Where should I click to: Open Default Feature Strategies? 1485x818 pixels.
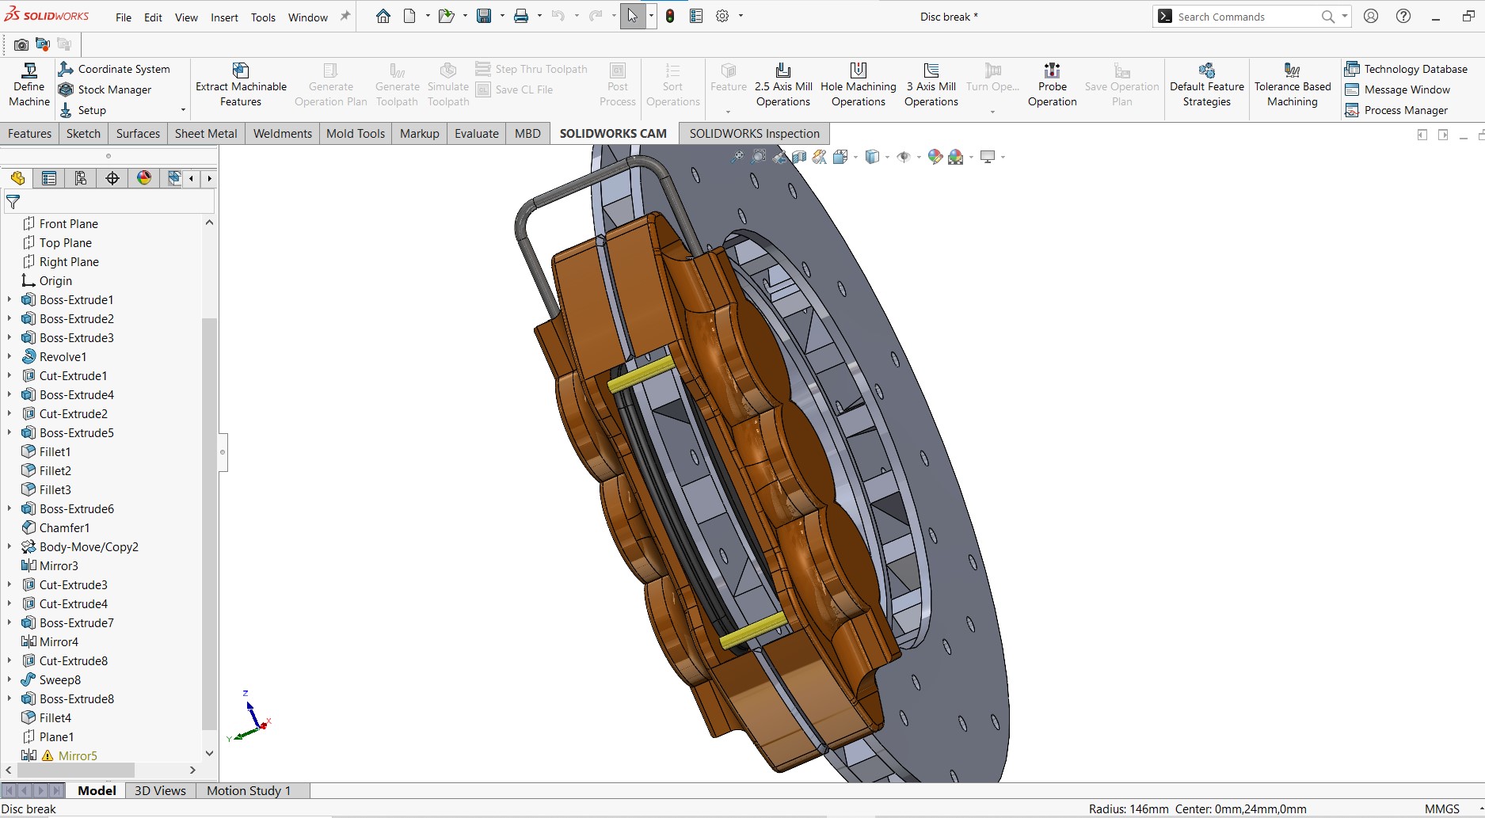pyautogui.click(x=1207, y=85)
